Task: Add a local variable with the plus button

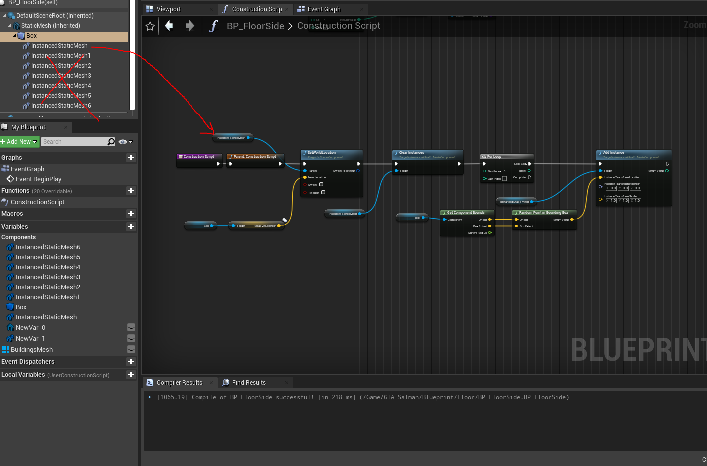Action: click(131, 375)
